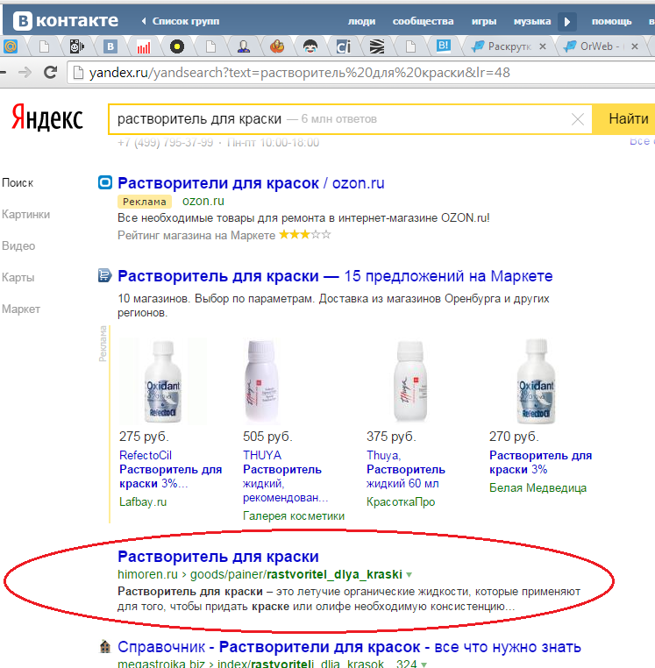The width and height of the screenshot is (655, 668).
Task: Open the КрасоткаПро shop link
Action: click(401, 501)
